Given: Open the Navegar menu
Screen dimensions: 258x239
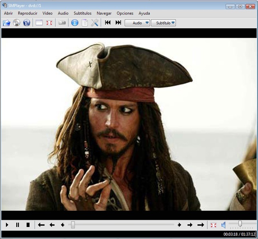Looking at the screenshot, I should tap(104, 13).
